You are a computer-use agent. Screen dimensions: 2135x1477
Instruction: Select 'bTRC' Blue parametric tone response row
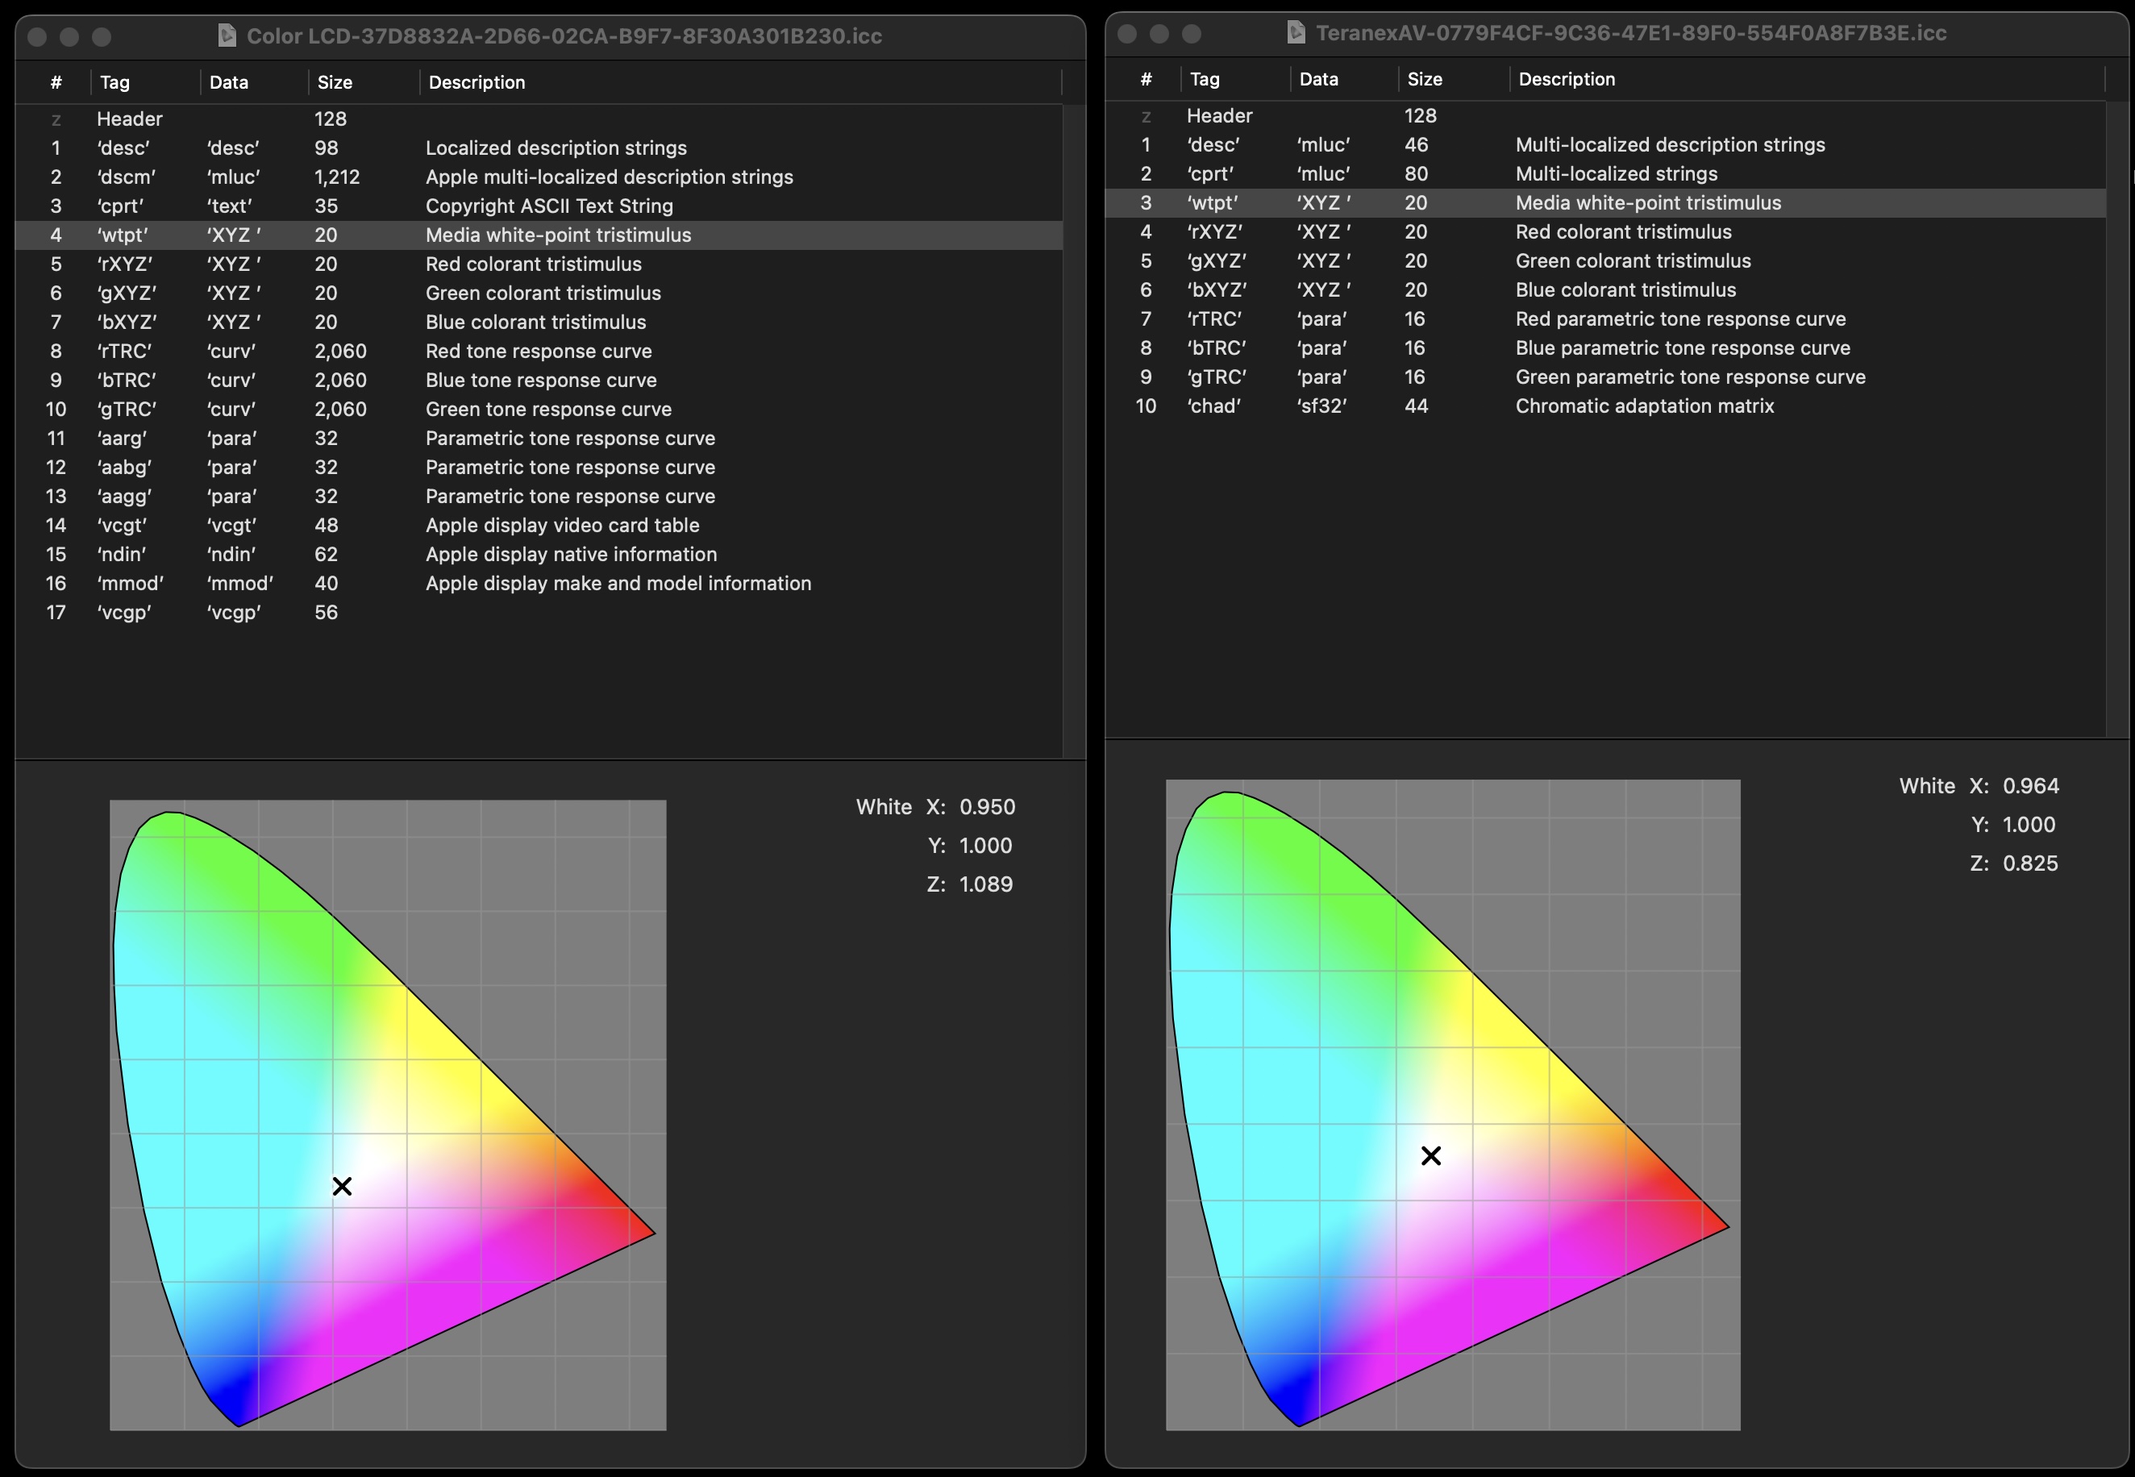[x=1605, y=348]
